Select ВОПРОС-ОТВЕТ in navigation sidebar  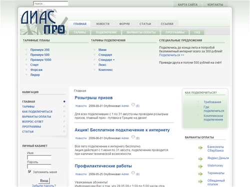[32, 122]
